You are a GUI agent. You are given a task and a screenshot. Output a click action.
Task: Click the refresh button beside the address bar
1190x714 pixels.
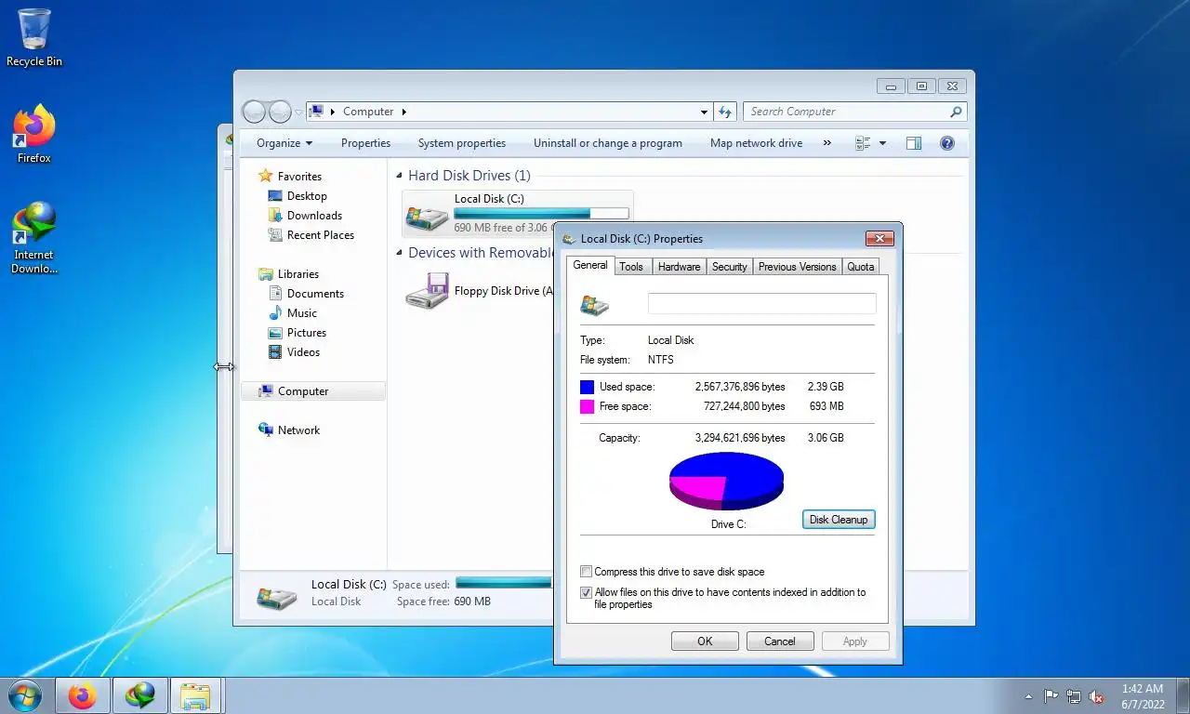(725, 112)
